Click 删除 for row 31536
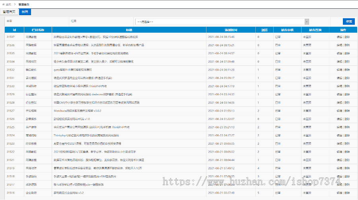The image size is (358, 200). (x=347, y=45)
